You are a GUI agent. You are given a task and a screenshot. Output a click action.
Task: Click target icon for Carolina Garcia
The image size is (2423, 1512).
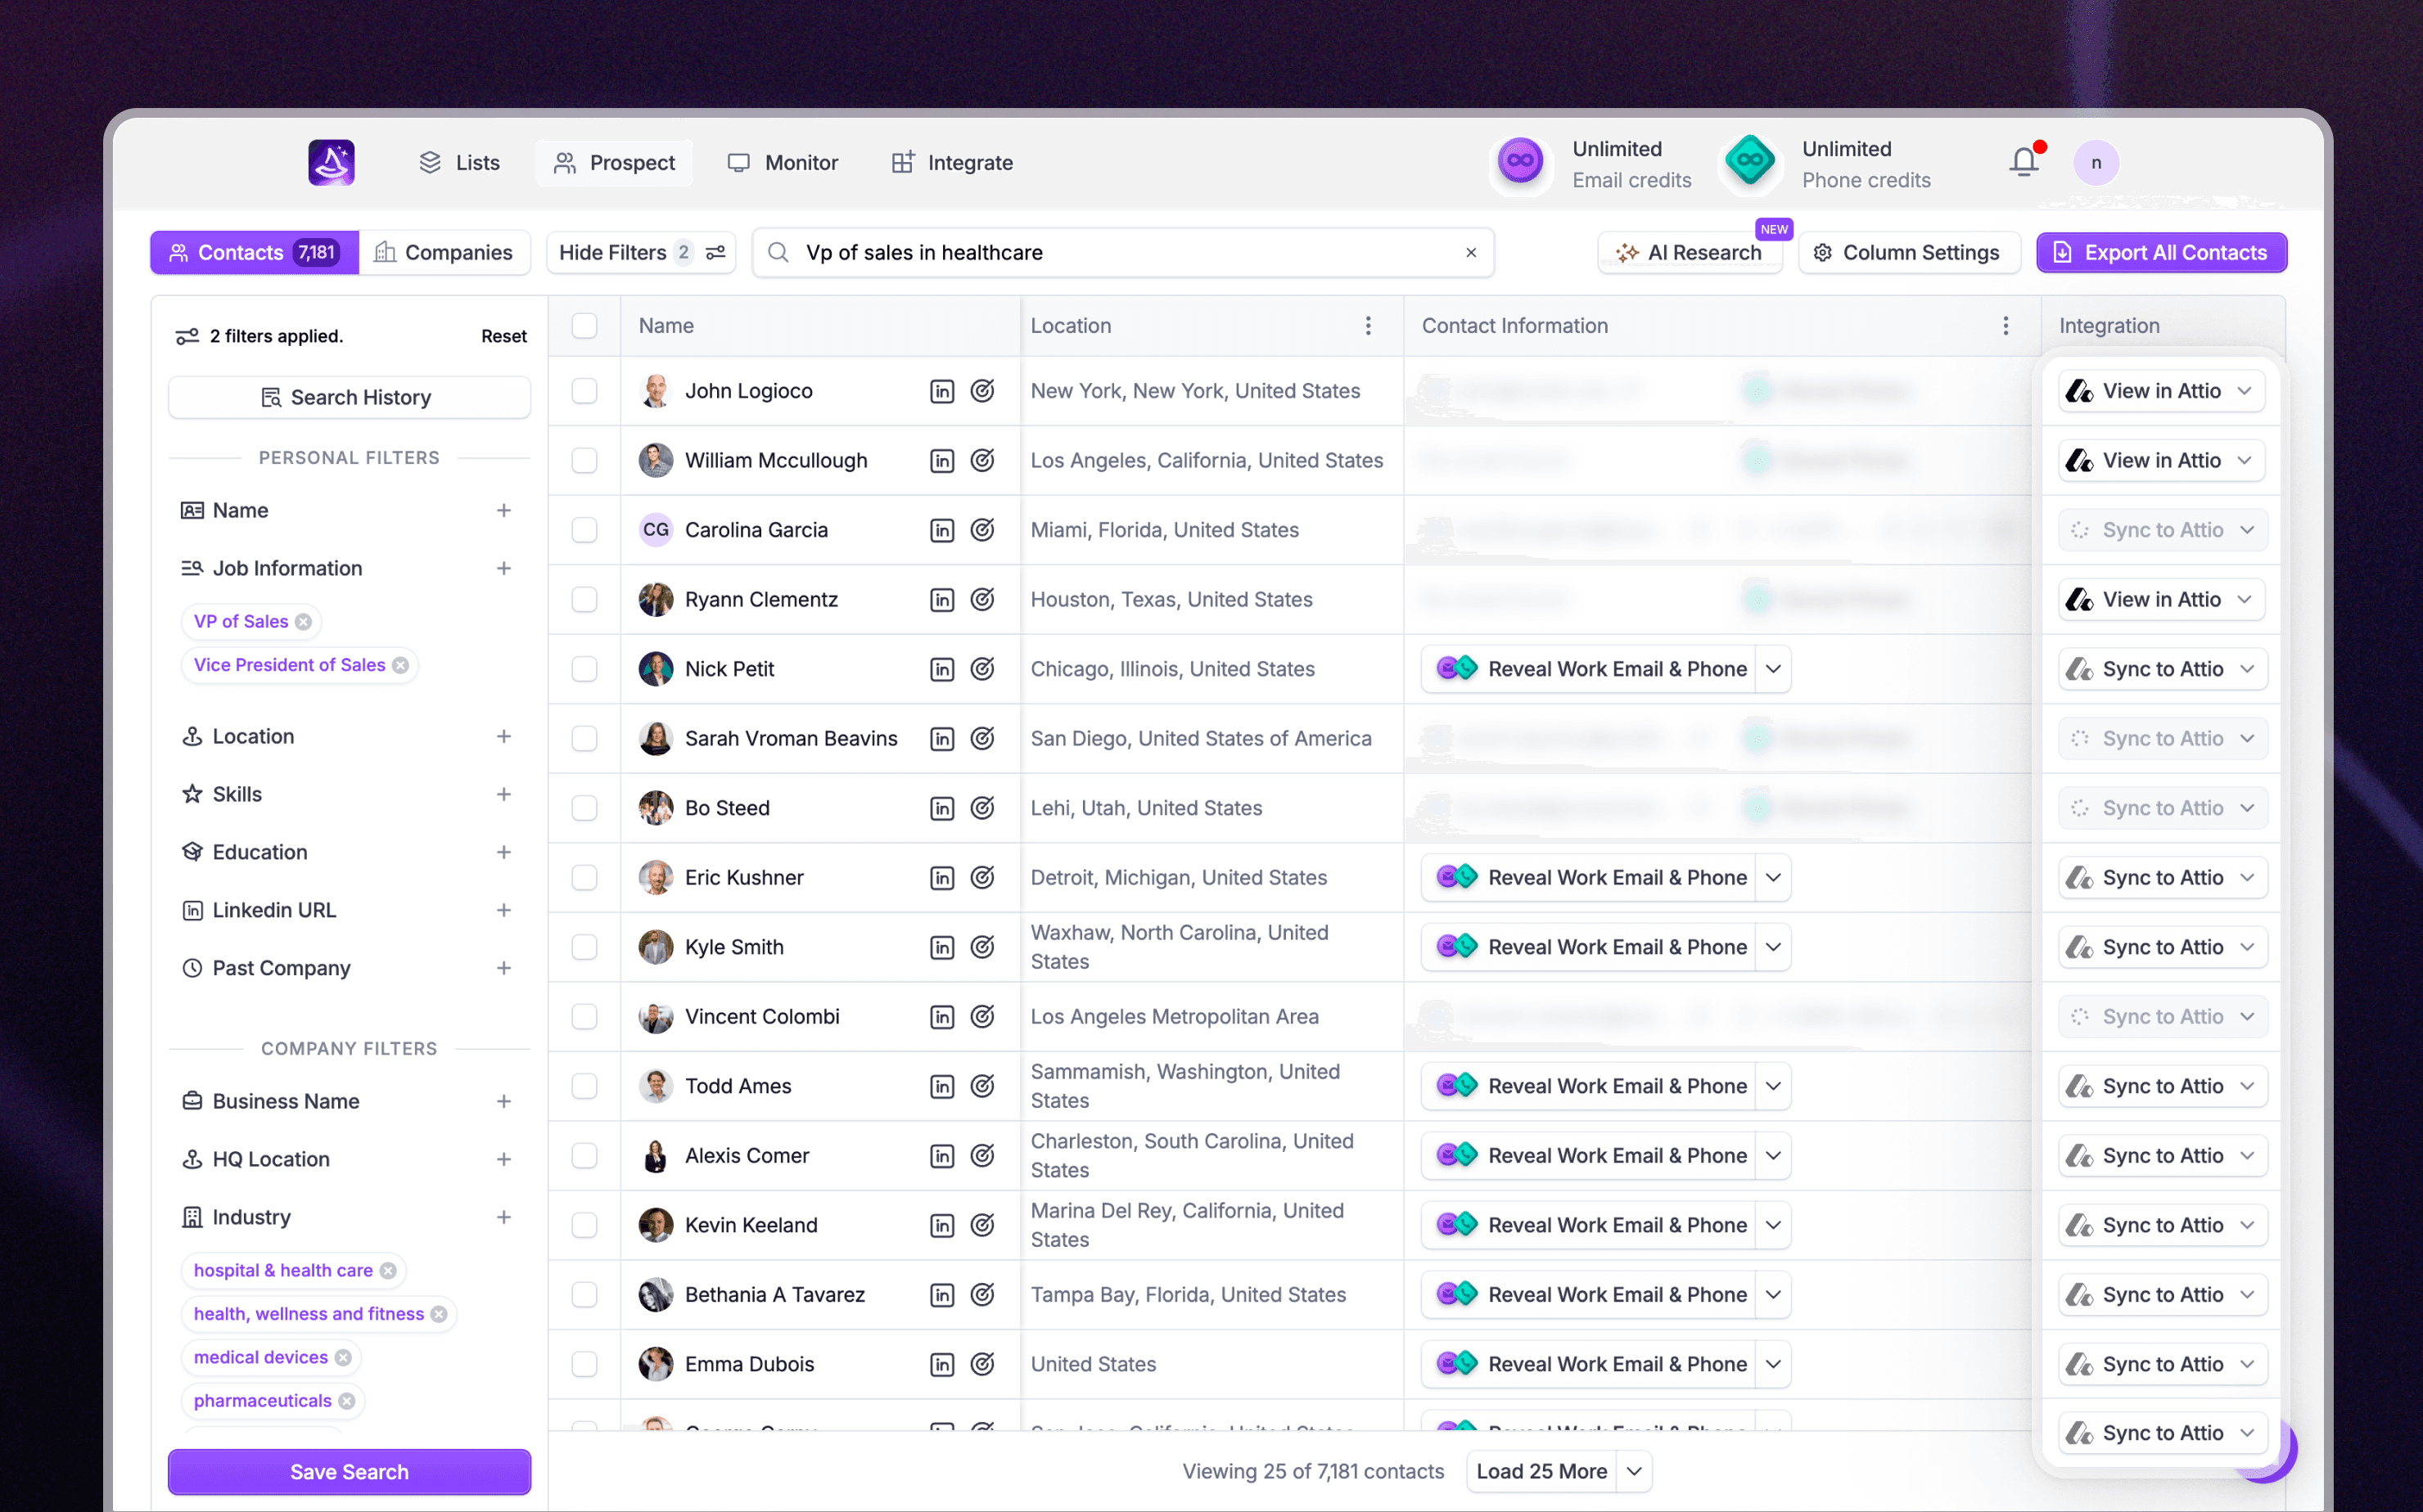click(x=982, y=530)
